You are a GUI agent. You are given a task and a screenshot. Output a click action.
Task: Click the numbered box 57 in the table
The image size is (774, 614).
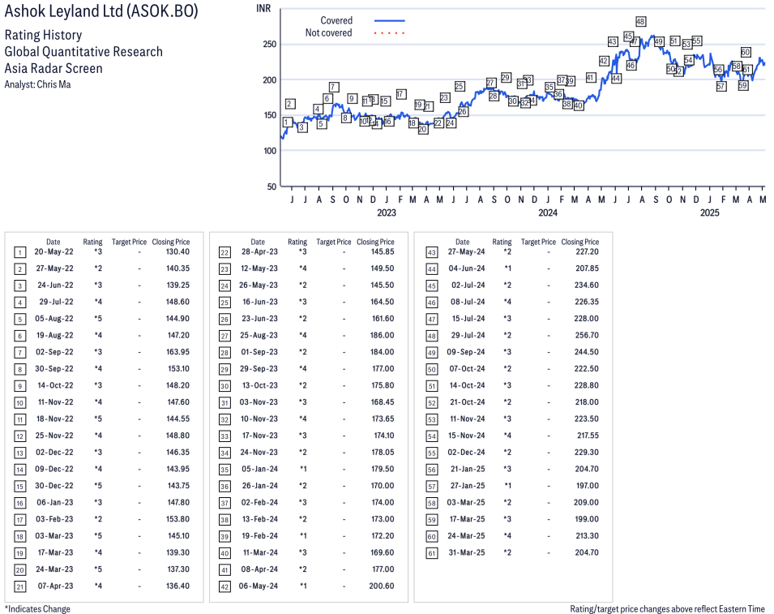click(432, 487)
